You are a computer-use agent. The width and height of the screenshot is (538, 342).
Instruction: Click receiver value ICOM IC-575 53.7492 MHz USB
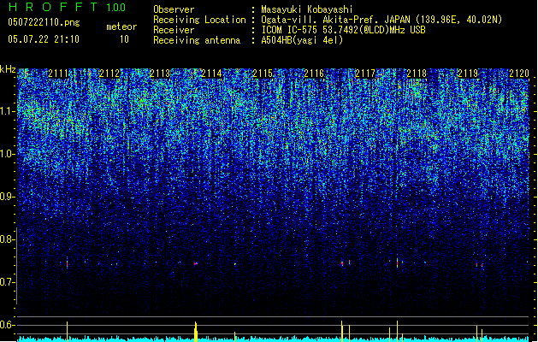pos(343,30)
